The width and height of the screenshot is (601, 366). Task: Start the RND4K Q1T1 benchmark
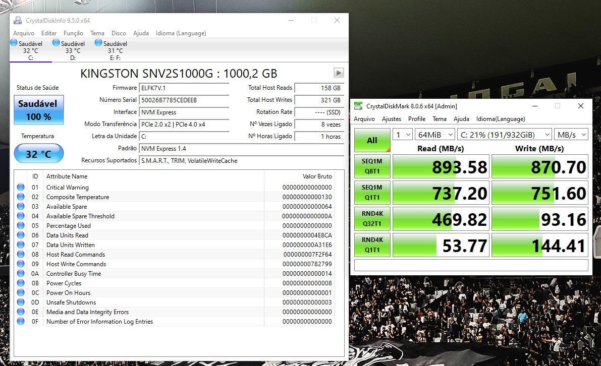[x=372, y=245]
